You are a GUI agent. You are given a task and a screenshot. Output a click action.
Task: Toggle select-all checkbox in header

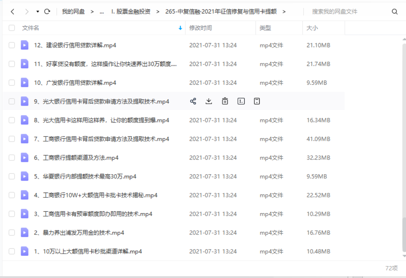coord(12,28)
